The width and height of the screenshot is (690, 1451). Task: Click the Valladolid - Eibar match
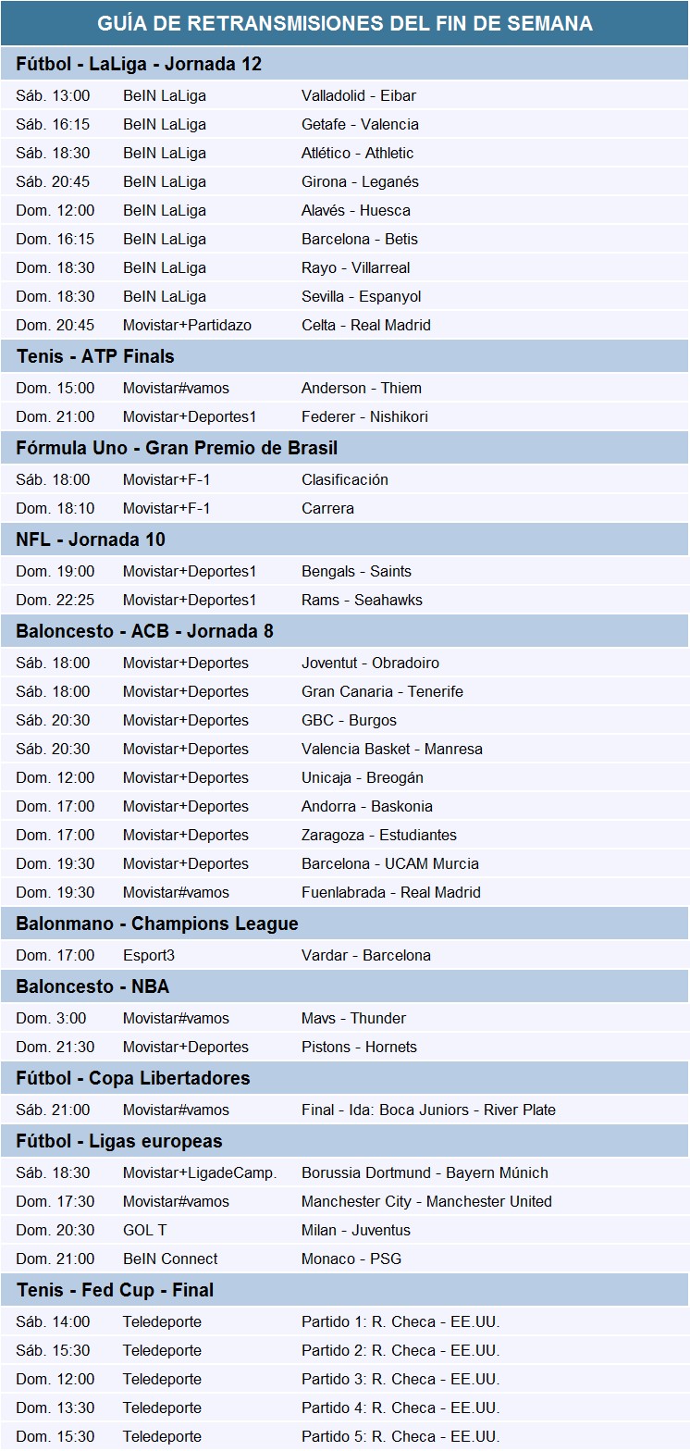click(x=359, y=95)
